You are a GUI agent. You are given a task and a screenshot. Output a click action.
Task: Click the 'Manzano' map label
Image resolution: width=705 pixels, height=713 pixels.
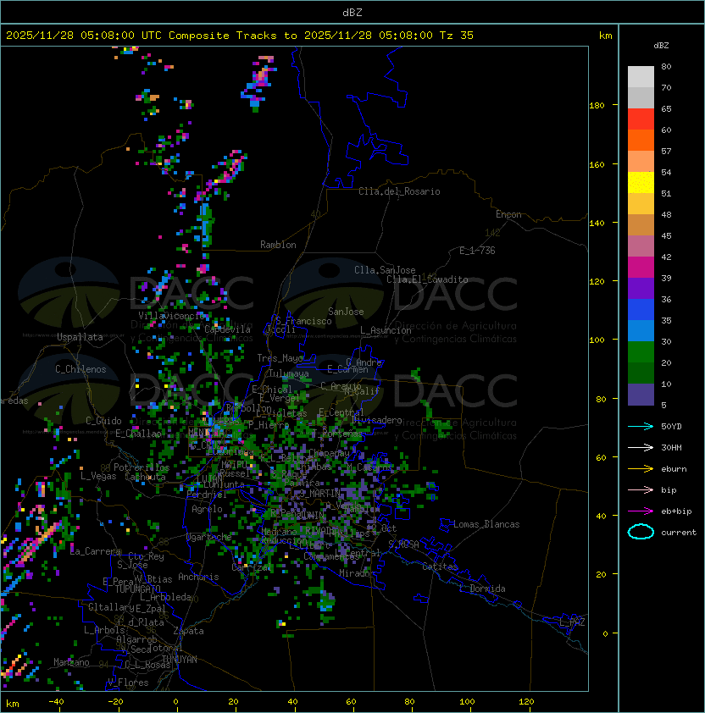[x=71, y=662]
